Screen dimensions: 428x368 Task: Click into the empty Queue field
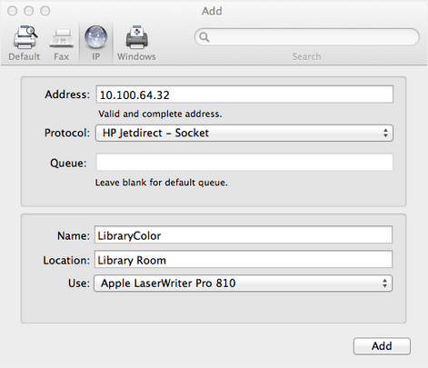pos(244,163)
